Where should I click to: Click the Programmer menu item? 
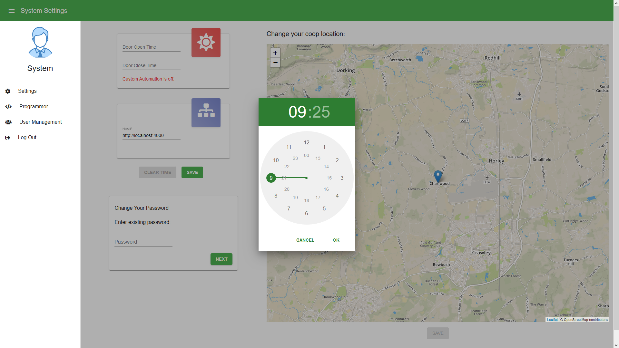(x=34, y=106)
